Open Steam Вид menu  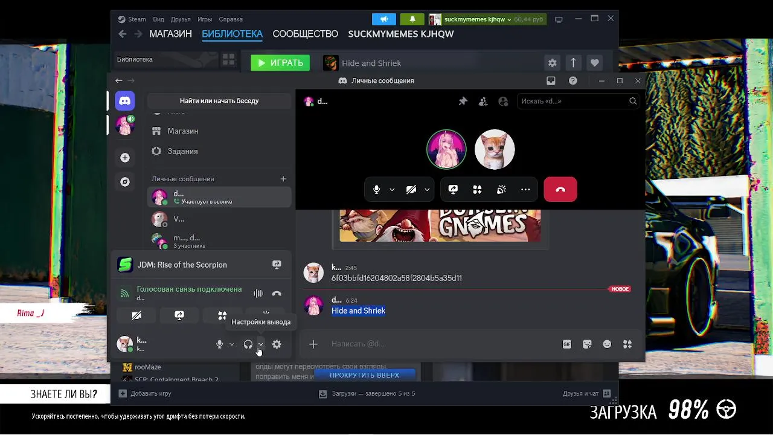pyautogui.click(x=158, y=19)
